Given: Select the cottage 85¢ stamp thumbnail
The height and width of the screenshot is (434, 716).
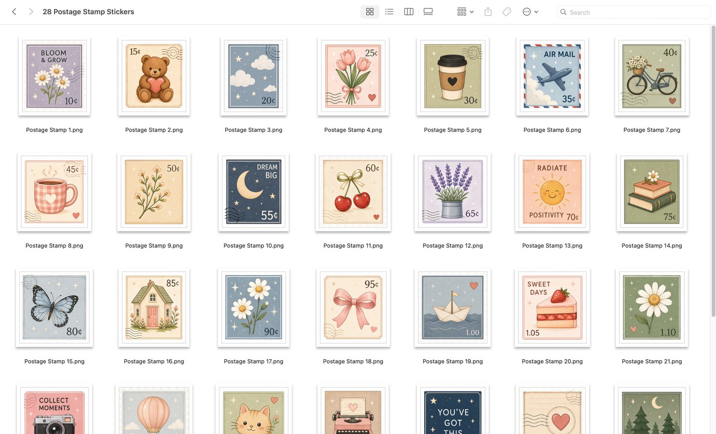Looking at the screenshot, I should coord(154,308).
